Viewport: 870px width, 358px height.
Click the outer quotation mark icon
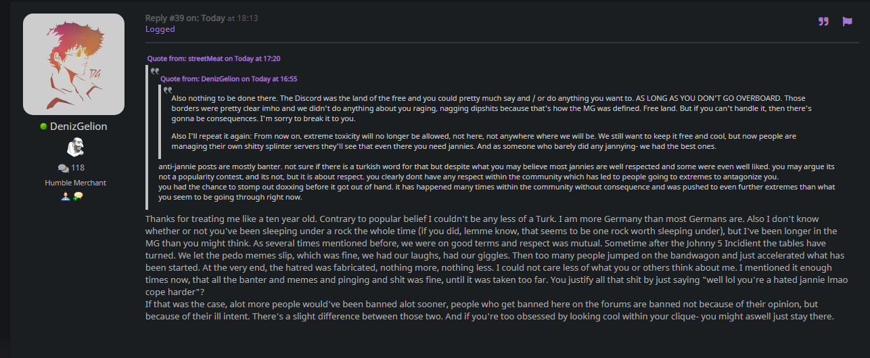(155, 70)
